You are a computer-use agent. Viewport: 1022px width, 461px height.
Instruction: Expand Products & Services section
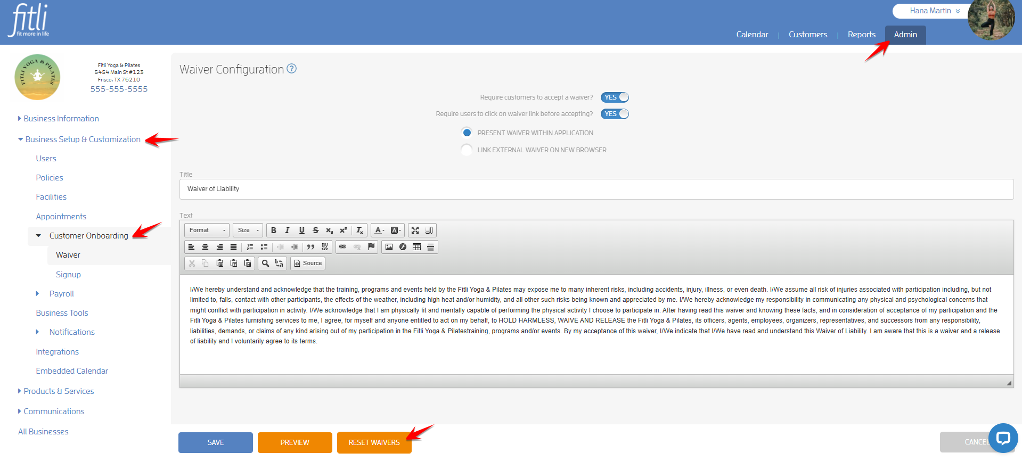coord(56,391)
